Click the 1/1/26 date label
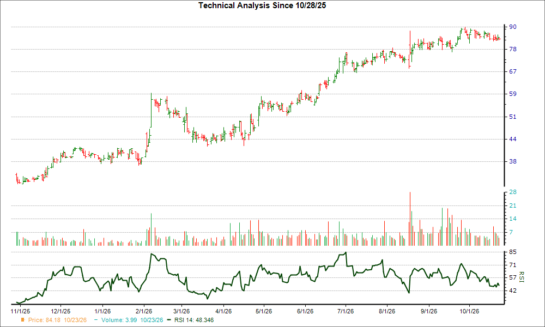 point(102,311)
